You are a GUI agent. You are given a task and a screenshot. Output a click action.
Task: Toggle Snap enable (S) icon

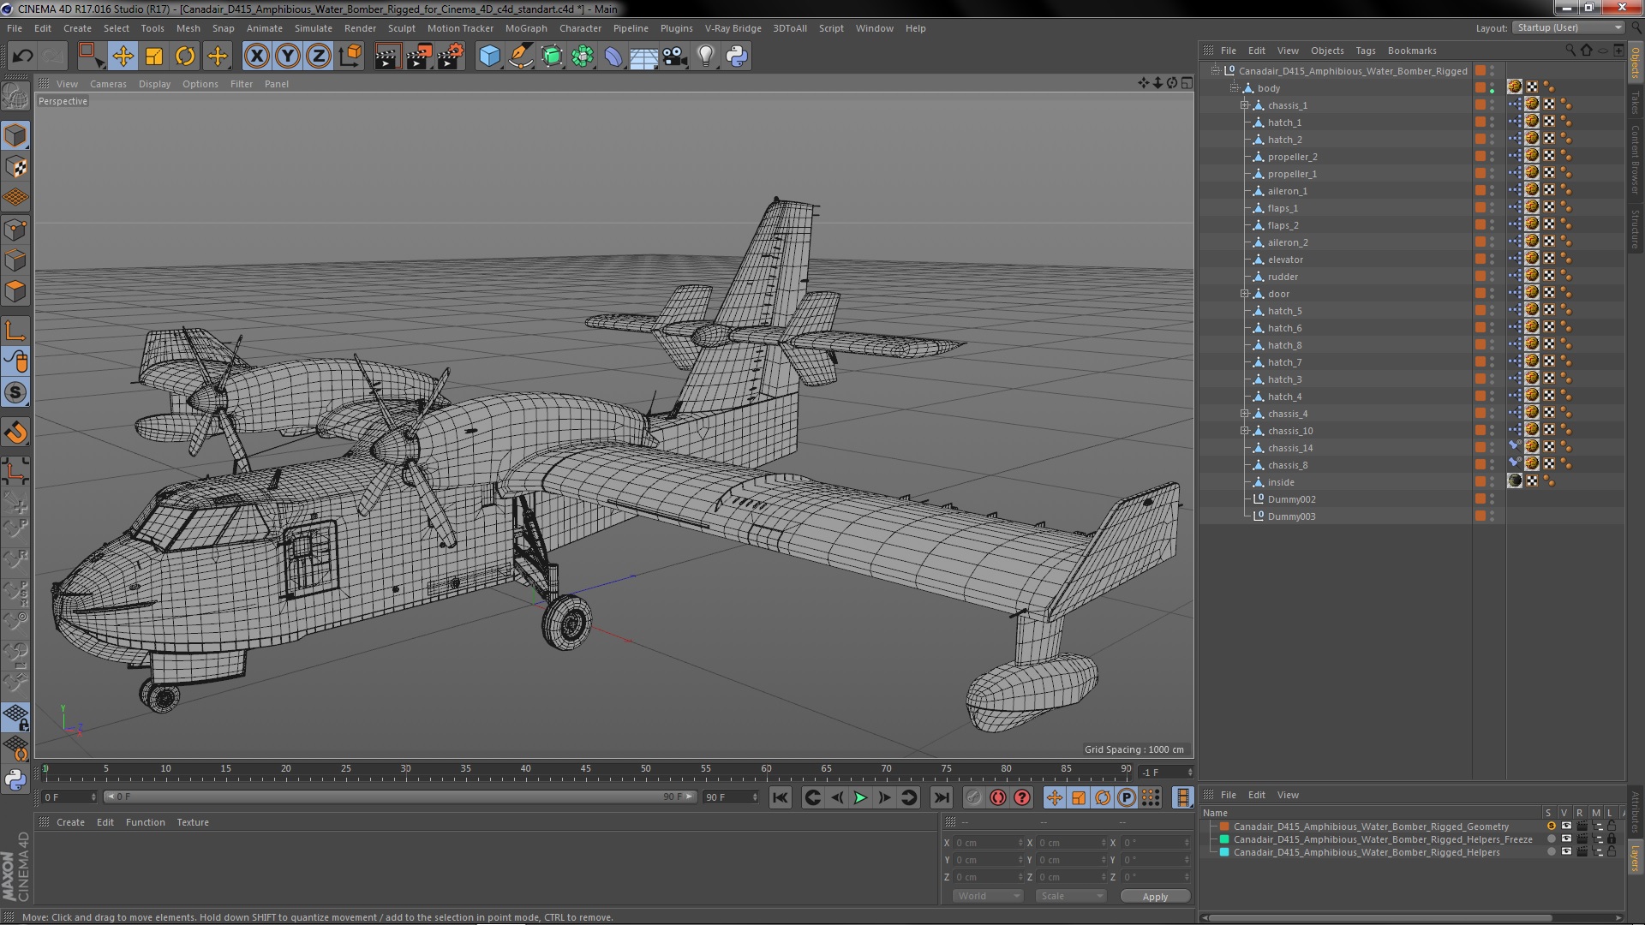15,393
